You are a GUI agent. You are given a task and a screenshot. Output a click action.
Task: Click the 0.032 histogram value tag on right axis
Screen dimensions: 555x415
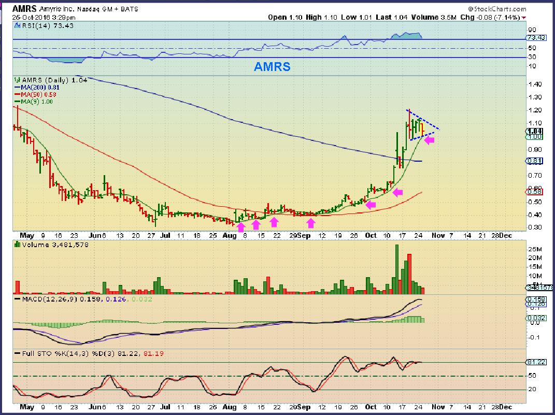[x=536, y=318]
